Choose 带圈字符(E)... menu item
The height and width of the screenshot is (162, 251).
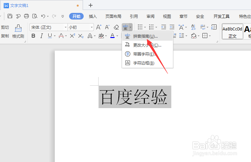pos(147,54)
